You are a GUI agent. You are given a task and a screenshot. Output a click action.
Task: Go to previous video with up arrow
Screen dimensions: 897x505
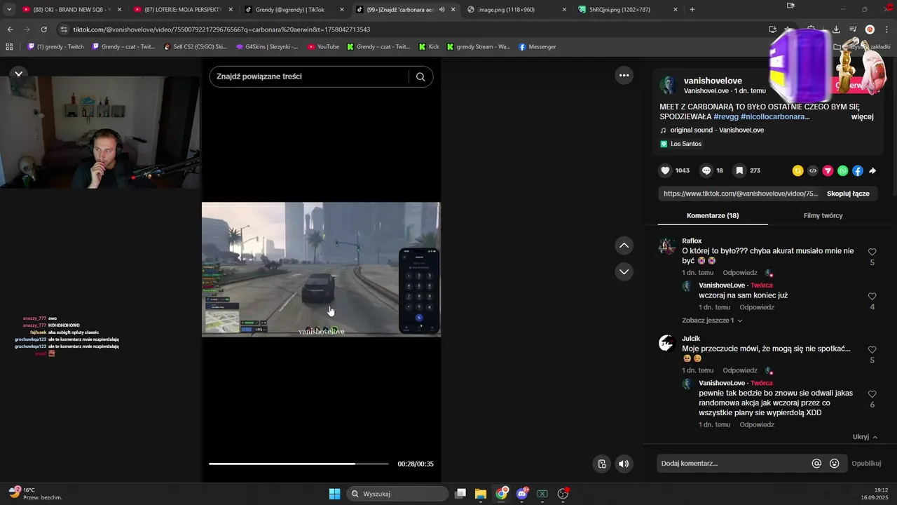[x=624, y=245]
